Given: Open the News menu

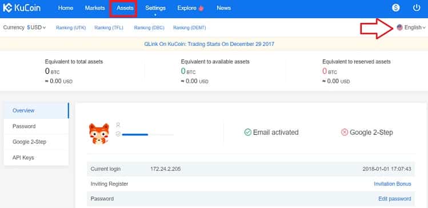Looking at the screenshot, I should (x=224, y=8).
